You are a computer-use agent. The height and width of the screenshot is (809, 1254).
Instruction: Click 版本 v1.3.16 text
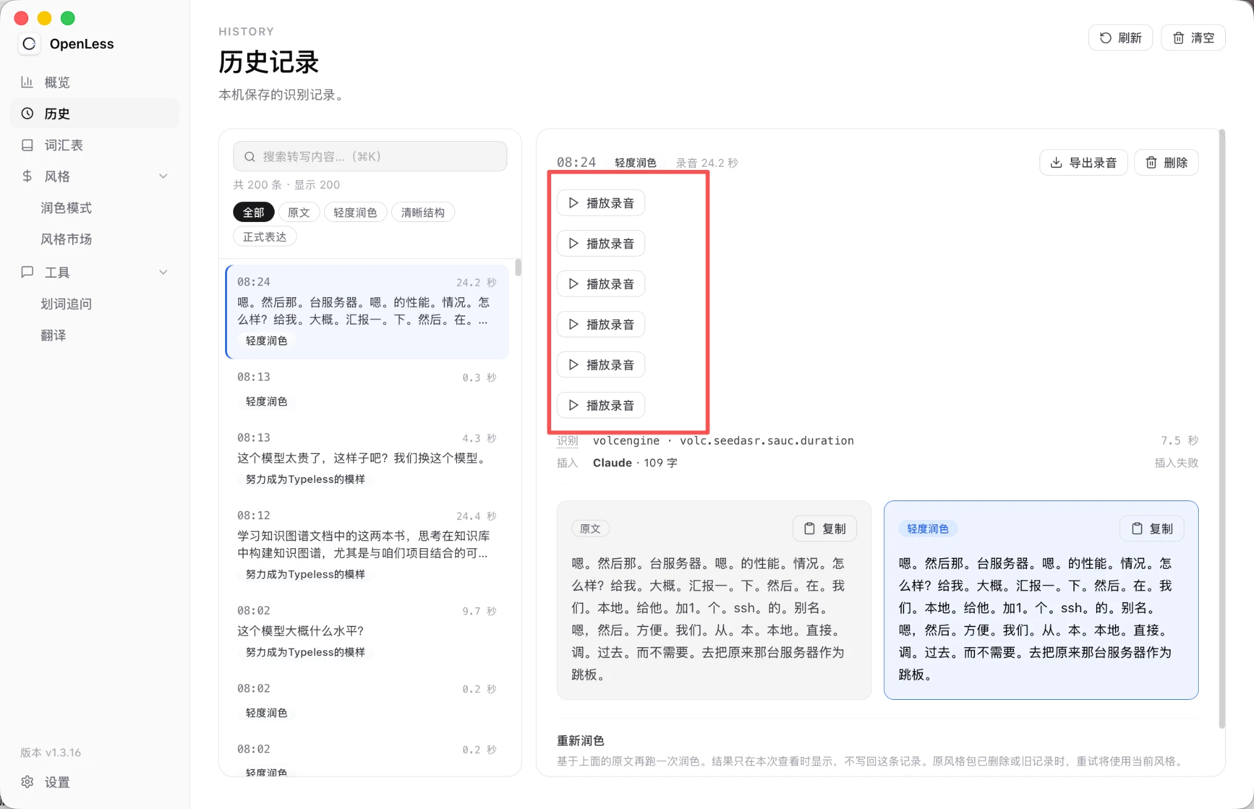point(51,753)
